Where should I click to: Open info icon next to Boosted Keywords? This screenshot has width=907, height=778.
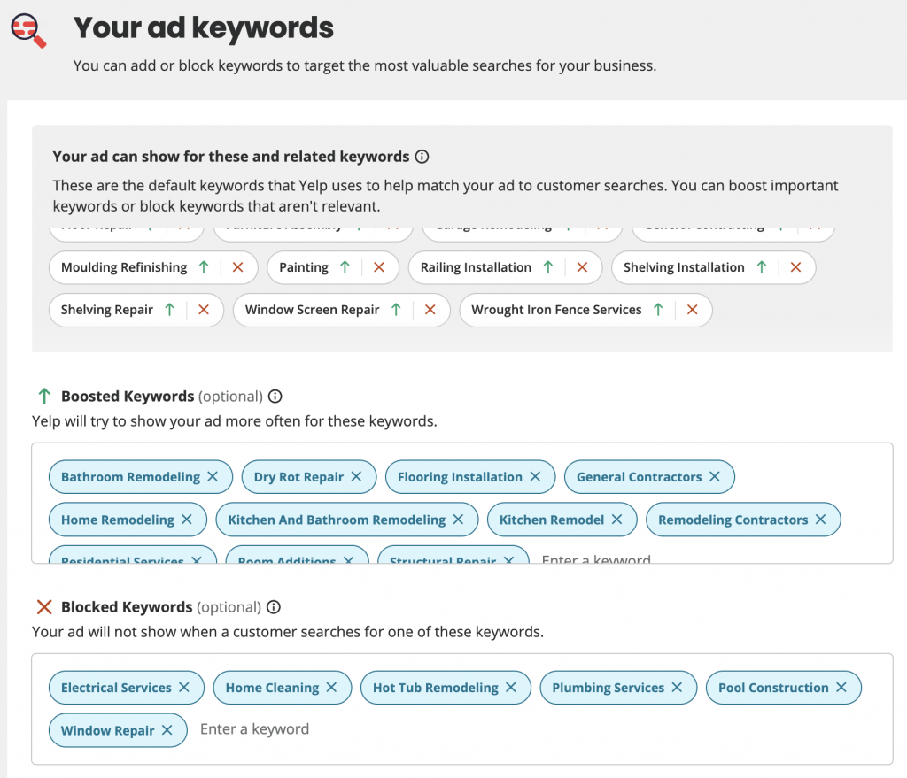pyautogui.click(x=275, y=397)
